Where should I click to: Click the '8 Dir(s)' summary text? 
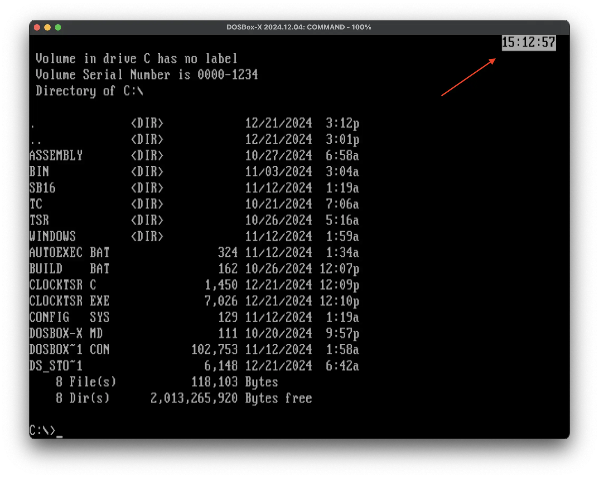click(x=83, y=398)
